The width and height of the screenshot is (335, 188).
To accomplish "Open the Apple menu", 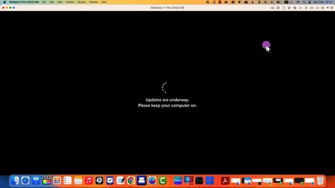I will (5, 2).
